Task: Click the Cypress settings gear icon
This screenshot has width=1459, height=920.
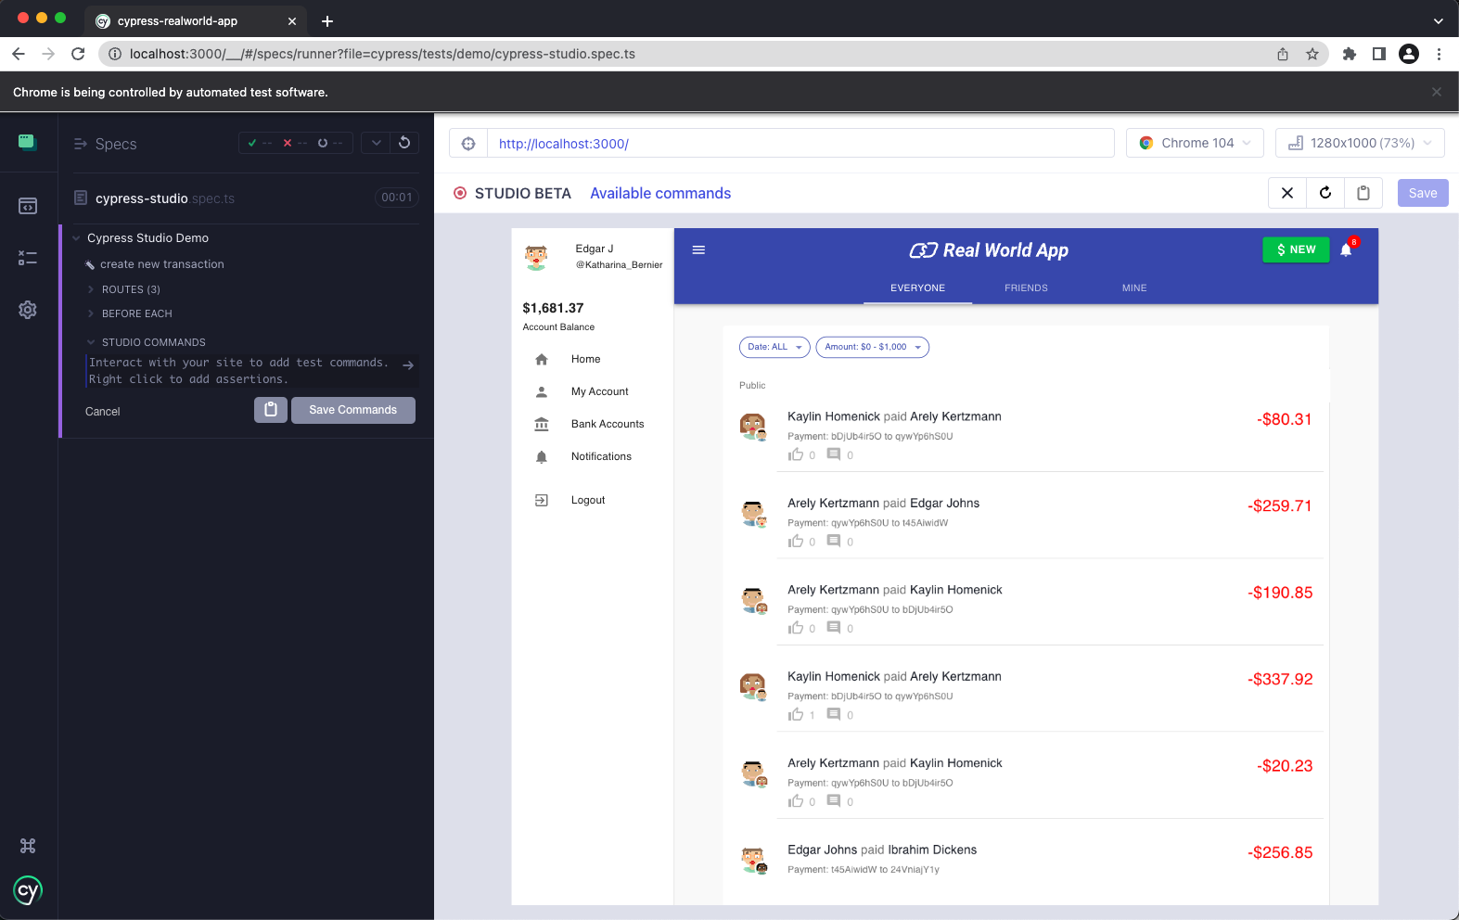Action: pos(28,310)
